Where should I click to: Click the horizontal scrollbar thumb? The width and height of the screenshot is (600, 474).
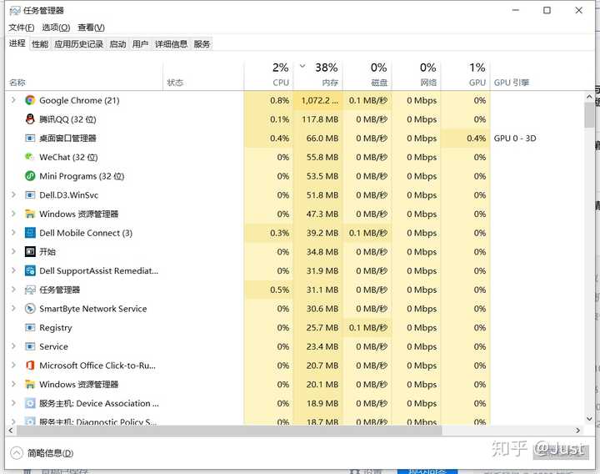click(x=229, y=431)
